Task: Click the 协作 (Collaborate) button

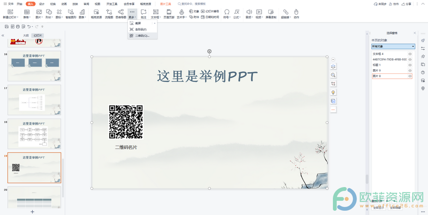Action: 394,4
